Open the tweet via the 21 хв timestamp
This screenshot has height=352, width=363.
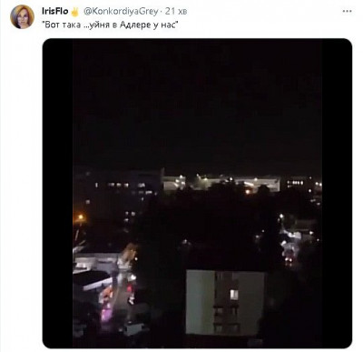pos(176,12)
